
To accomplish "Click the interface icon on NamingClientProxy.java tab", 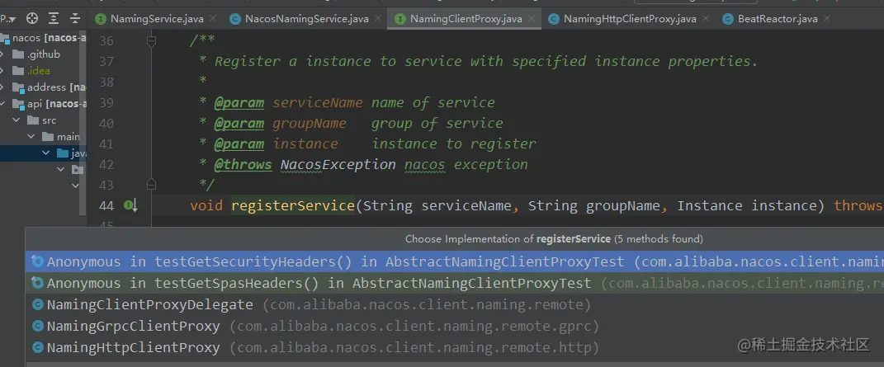I will pyautogui.click(x=399, y=19).
